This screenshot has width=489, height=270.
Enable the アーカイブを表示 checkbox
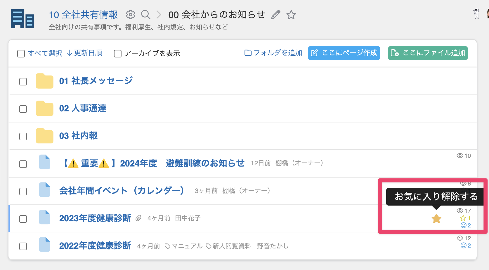[x=118, y=54]
